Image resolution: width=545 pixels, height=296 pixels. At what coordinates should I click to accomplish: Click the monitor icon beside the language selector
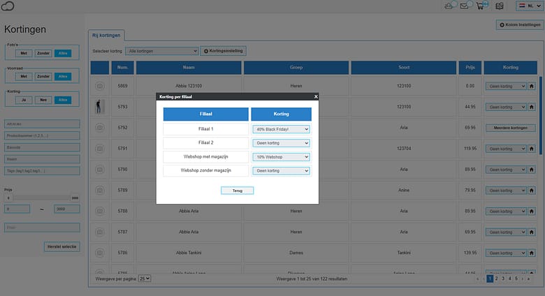[x=500, y=6]
